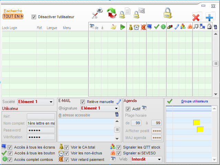This screenshot has height=165, width=220.
Task: Click the printer settings tools icon
Action: (97, 14)
